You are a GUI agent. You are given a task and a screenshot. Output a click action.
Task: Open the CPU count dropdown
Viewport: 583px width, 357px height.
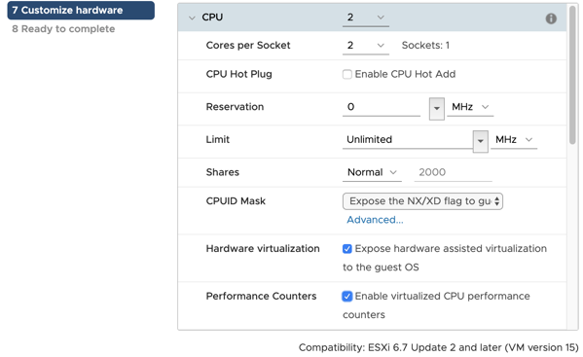click(366, 18)
